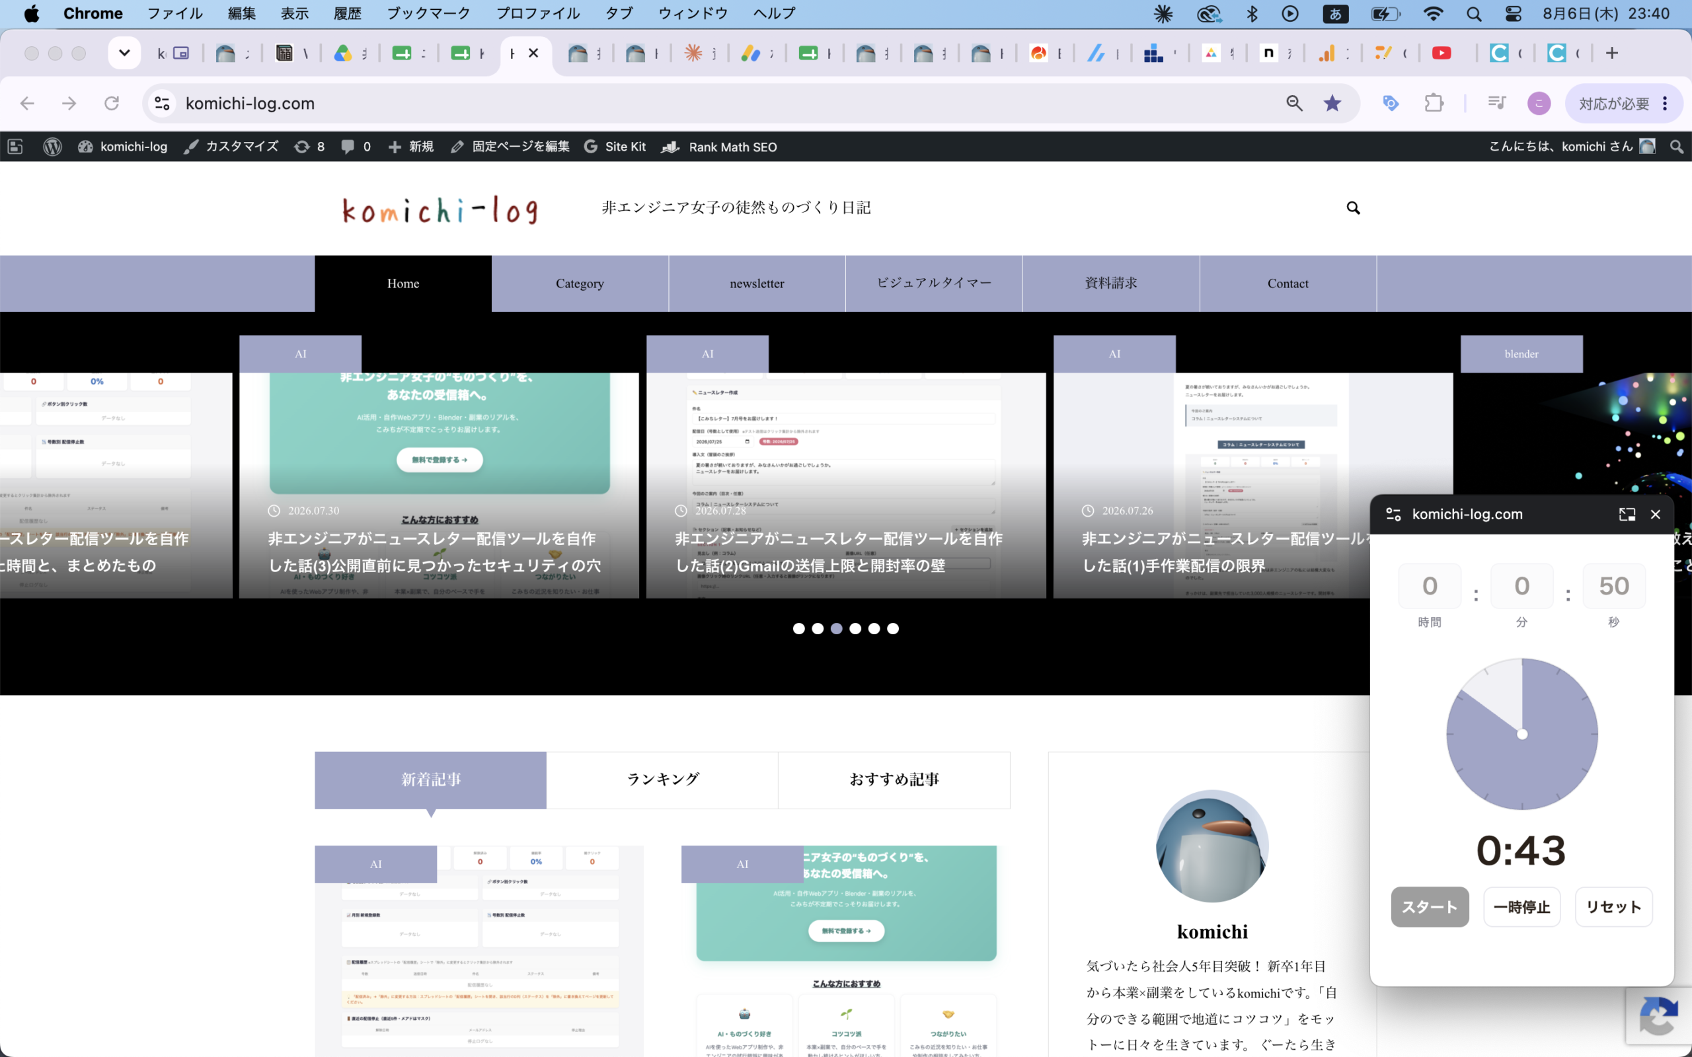Open the newsletter navigation item

click(x=757, y=283)
